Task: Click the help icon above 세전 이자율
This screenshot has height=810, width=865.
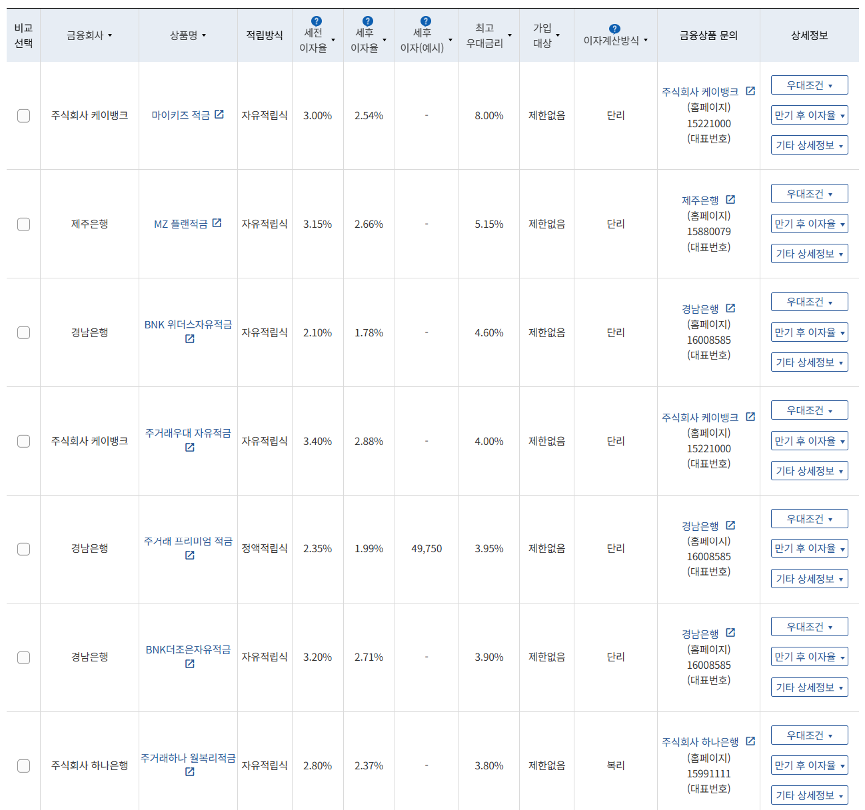Action: coord(317,21)
